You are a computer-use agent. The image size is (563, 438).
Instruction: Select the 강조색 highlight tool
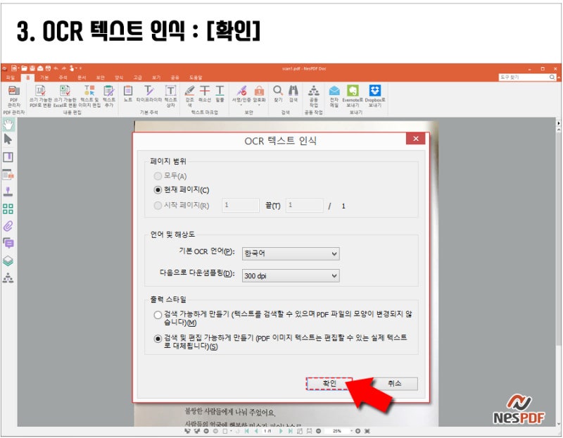click(189, 96)
